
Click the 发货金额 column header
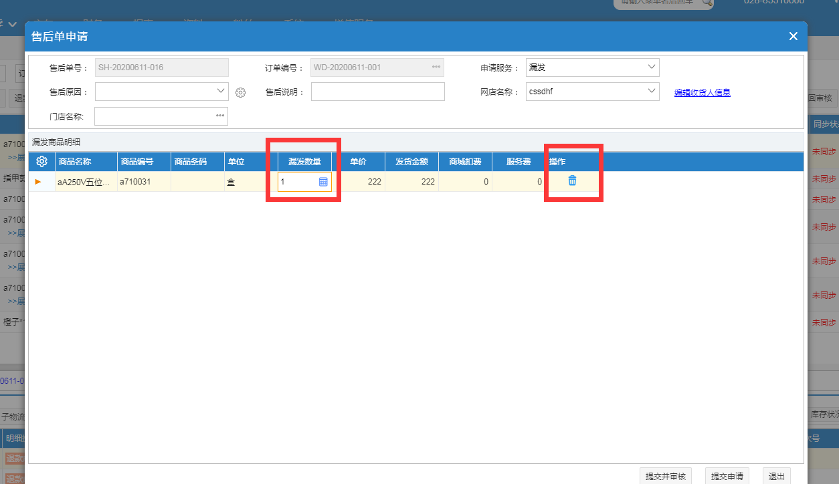coord(412,162)
